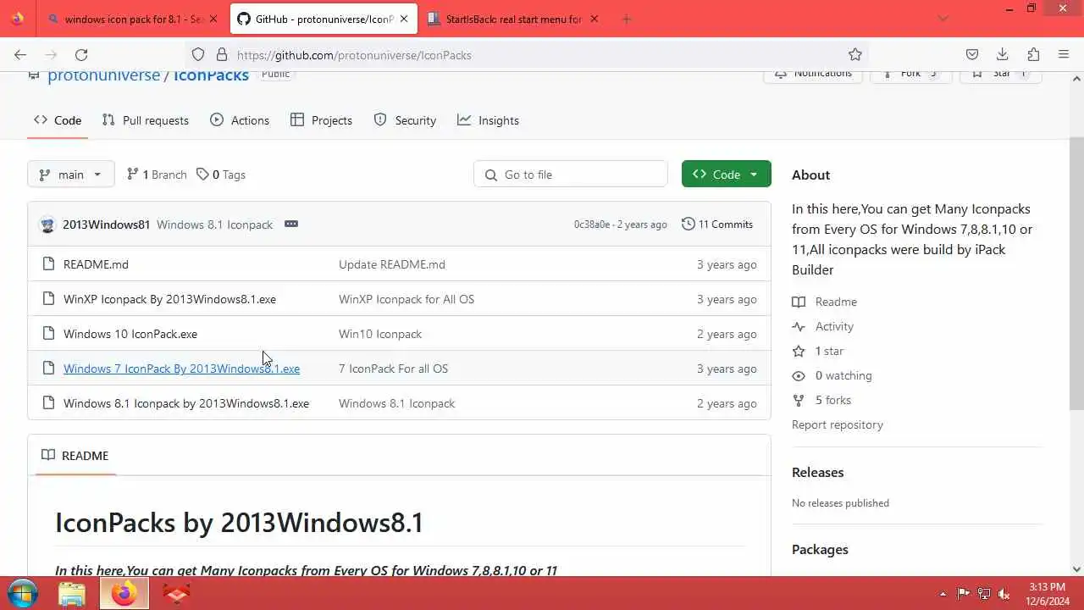Open the taskbar clock showing 3:13 PM

point(1048,593)
